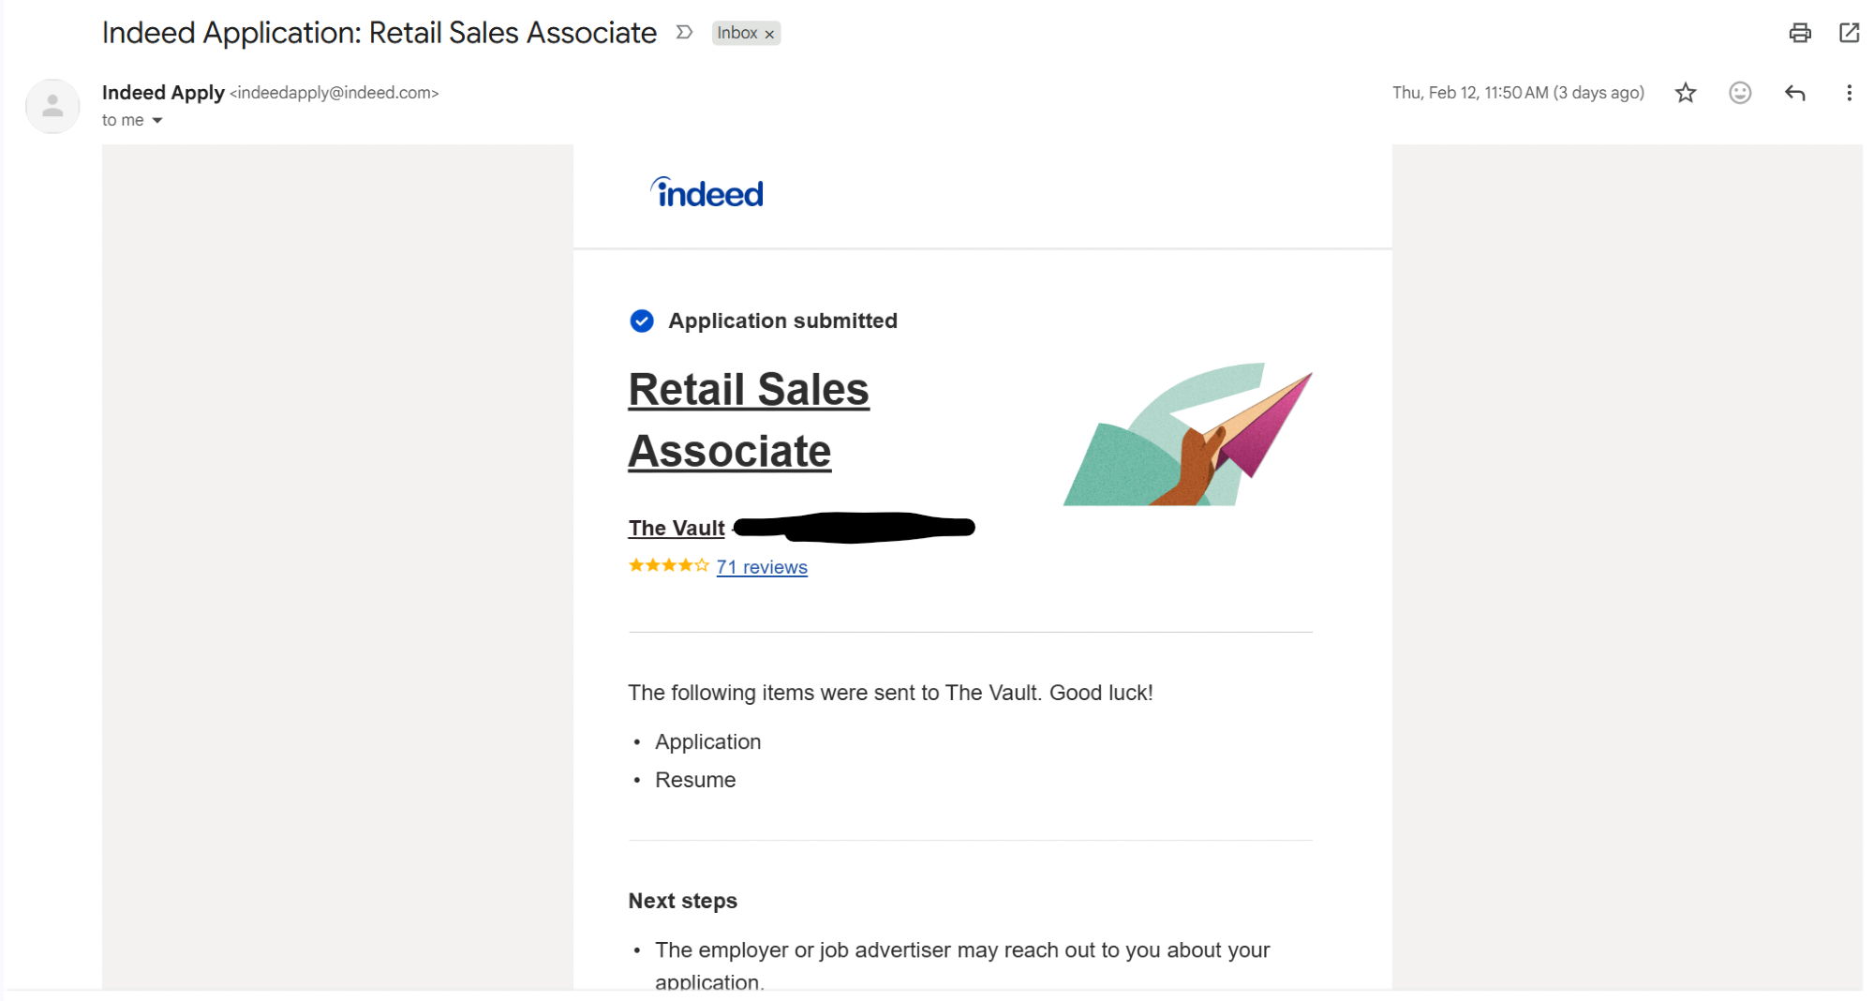Toggle the importance marker beside the subject
The width and height of the screenshot is (1874, 1001).
point(685,33)
